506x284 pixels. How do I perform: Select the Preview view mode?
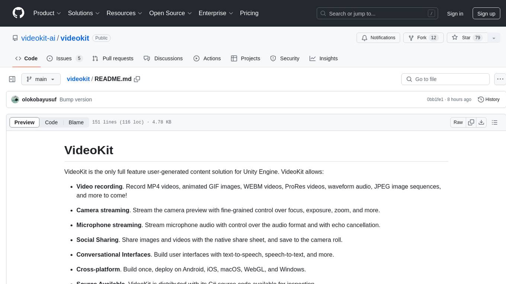(x=24, y=122)
